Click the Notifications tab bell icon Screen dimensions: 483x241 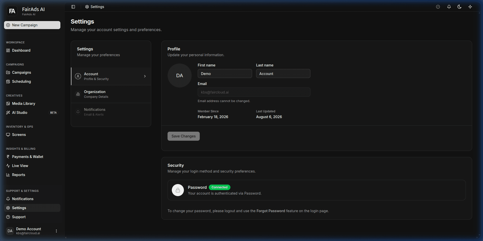(x=78, y=112)
